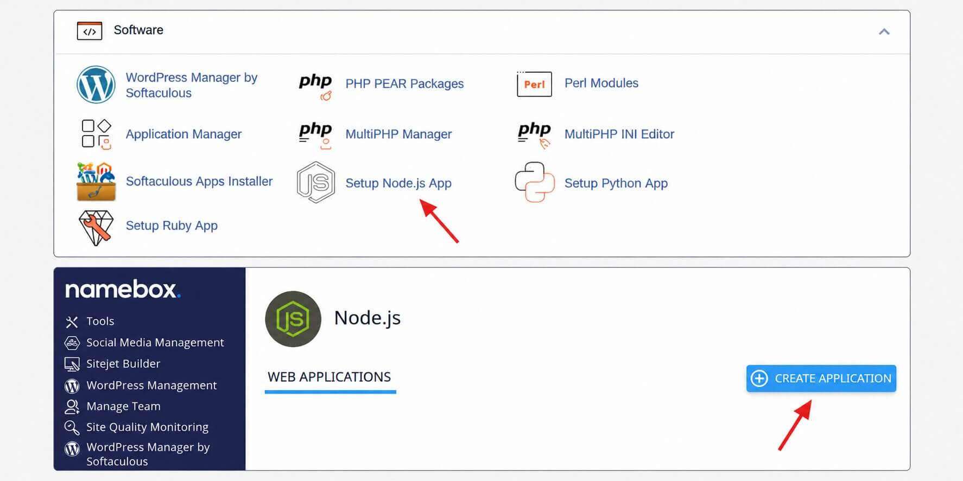Click the MultiPHP Manager php icon
The height and width of the screenshot is (481, 963).
click(x=316, y=135)
